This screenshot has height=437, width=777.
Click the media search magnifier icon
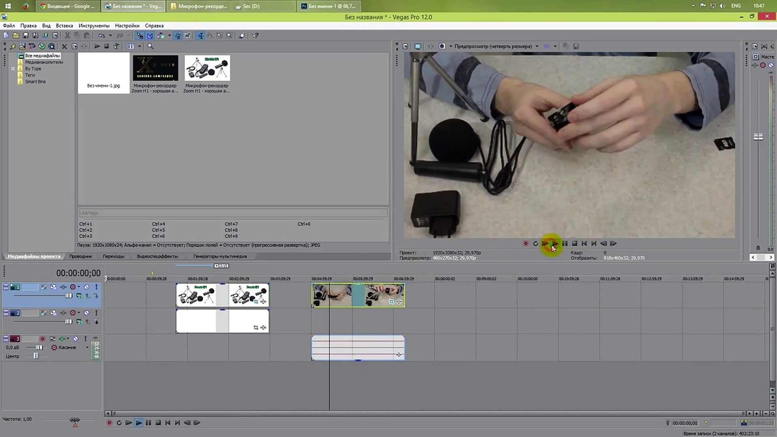(151, 47)
